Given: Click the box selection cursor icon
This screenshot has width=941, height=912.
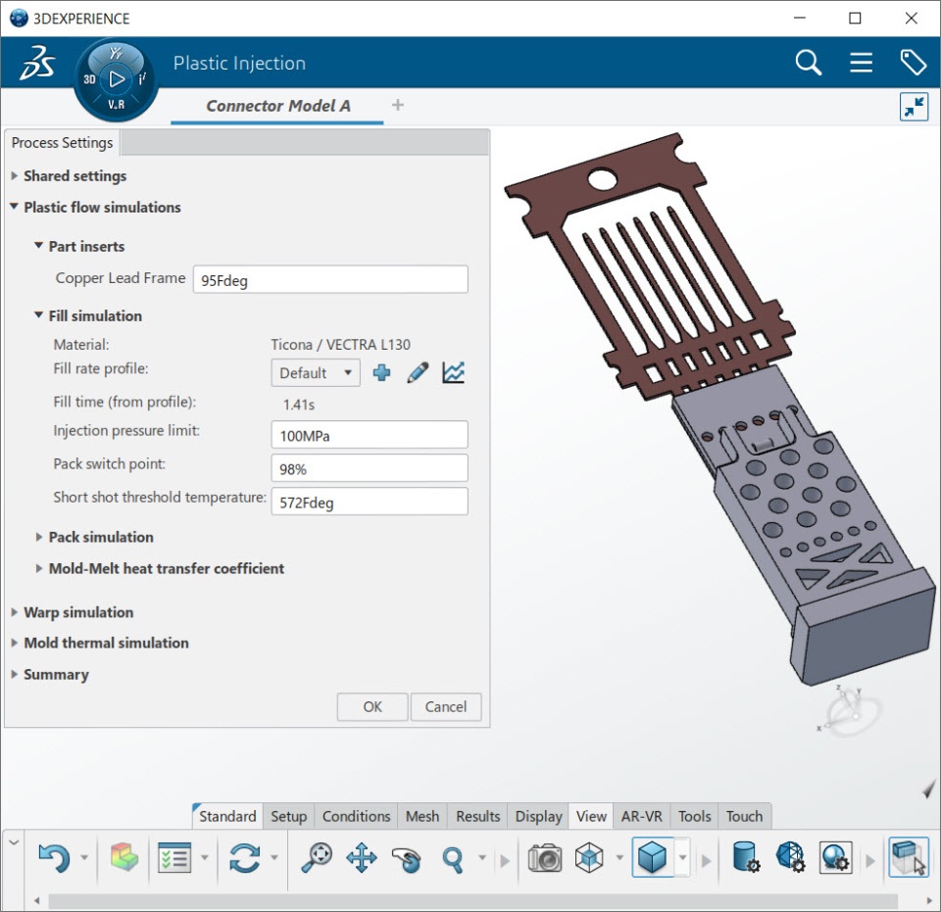Looking at the screenshot, I should coord(908,857).
